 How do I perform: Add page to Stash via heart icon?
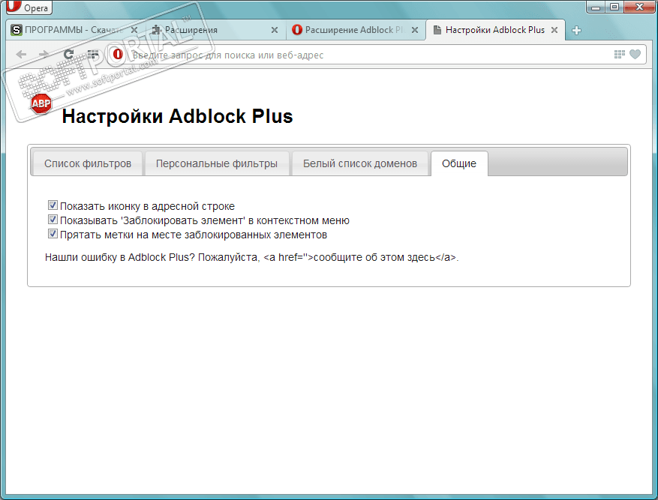635,55
